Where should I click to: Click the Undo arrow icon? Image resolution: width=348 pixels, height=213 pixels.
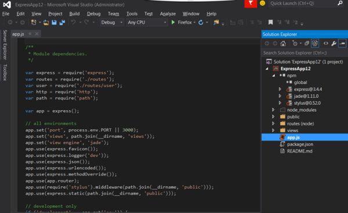coord(73,22)
